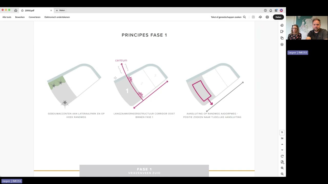328x184 pixels.
Task: Click the LANGZAAMVERKEERSSTRUCTUUR CORRIDOR OOST caption
Action: pyautogui.click(x=144, y=115)
